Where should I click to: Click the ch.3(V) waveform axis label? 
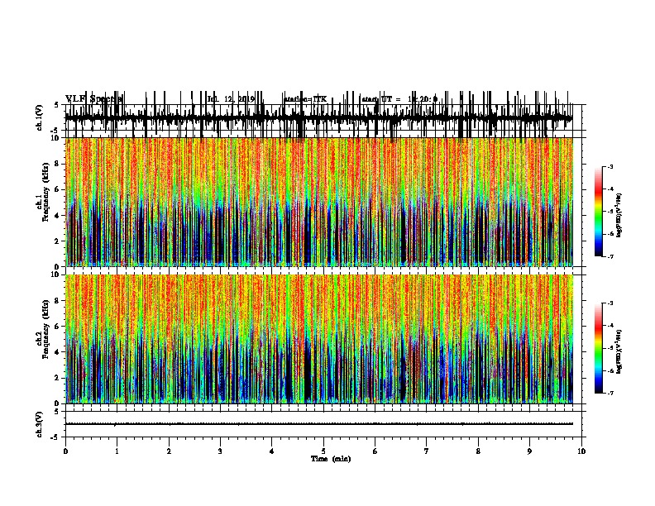[x=40, y=424]
